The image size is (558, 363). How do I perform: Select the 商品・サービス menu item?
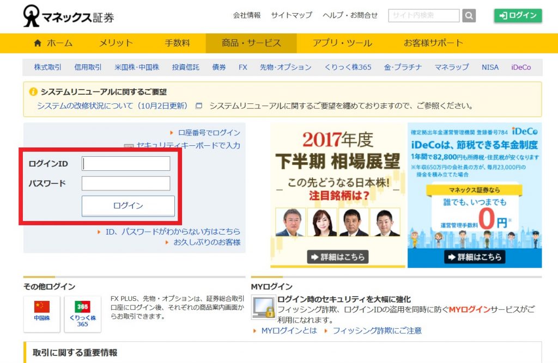(x=251, y=43)
